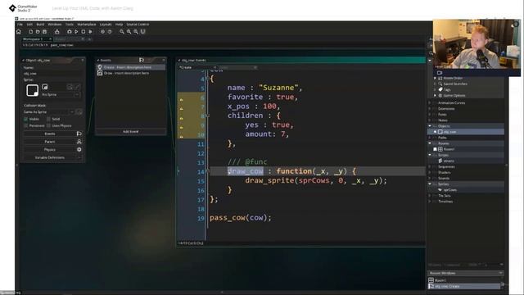Select the Create event lightbulb icon

click(100, 67)
